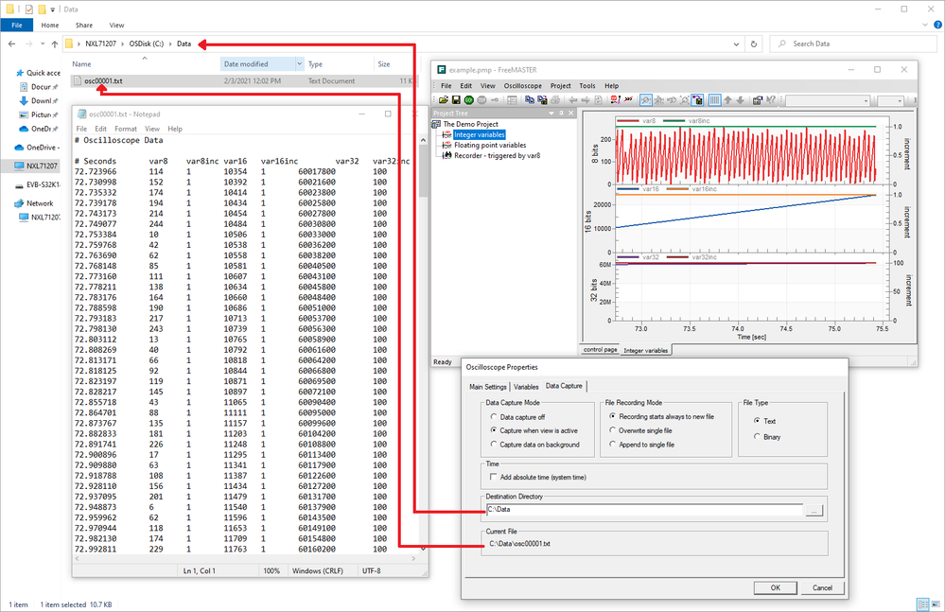Open Project menu in FreeMASTER
This screenshot has width=945, height=612.
(561, 85)
